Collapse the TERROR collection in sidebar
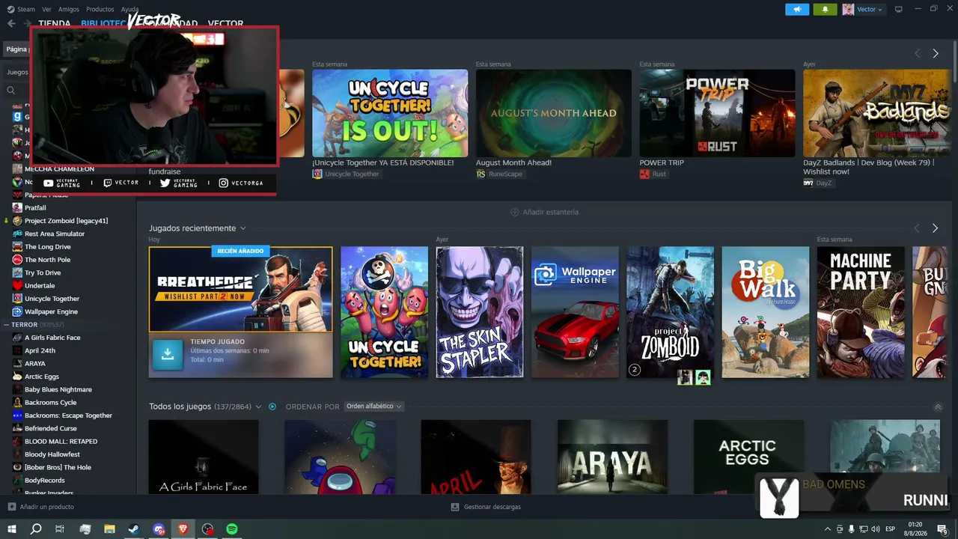Viewport: 958px width, 539px height. [x=5, y=325]
